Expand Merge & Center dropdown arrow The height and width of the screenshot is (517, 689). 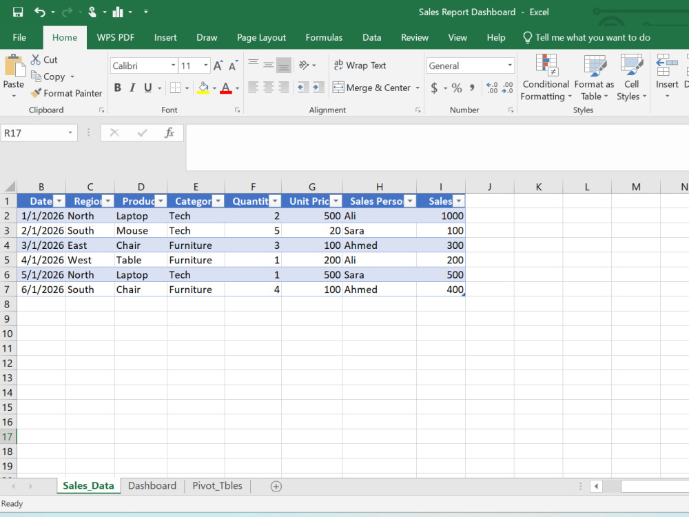coord(418,88)
